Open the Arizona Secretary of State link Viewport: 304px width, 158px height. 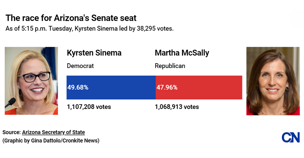point(53,132)
